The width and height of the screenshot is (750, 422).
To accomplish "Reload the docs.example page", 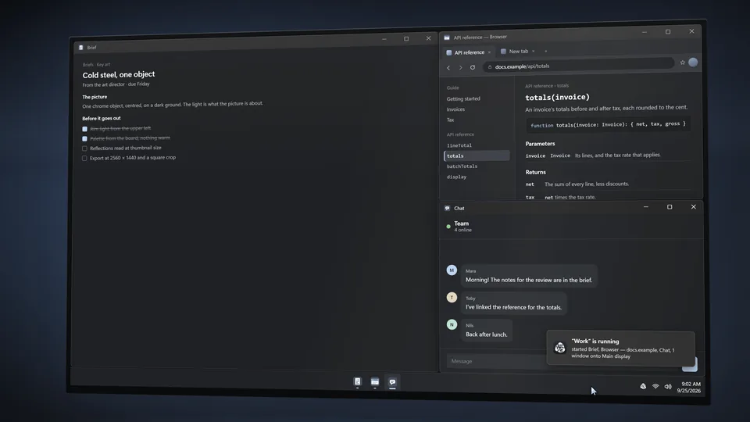I will coord(473,67).
